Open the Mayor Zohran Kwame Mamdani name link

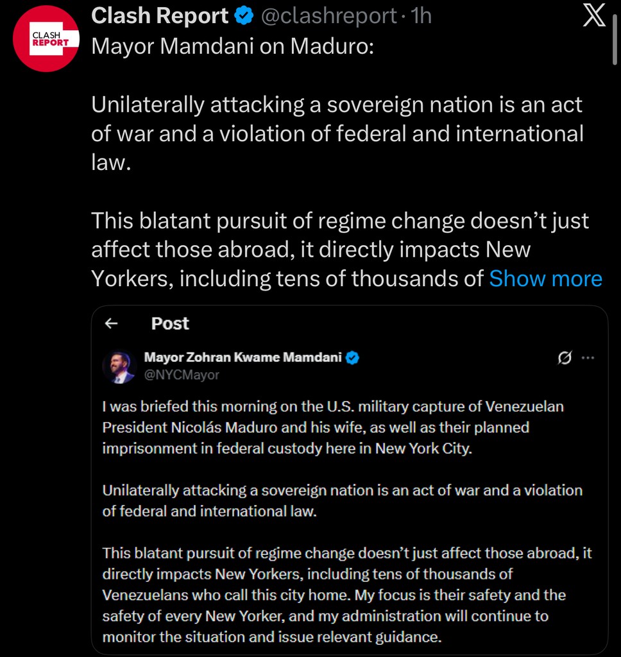(x=243, y=357)
